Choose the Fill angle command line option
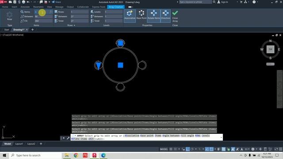283x159 pixels. (187, 136)
